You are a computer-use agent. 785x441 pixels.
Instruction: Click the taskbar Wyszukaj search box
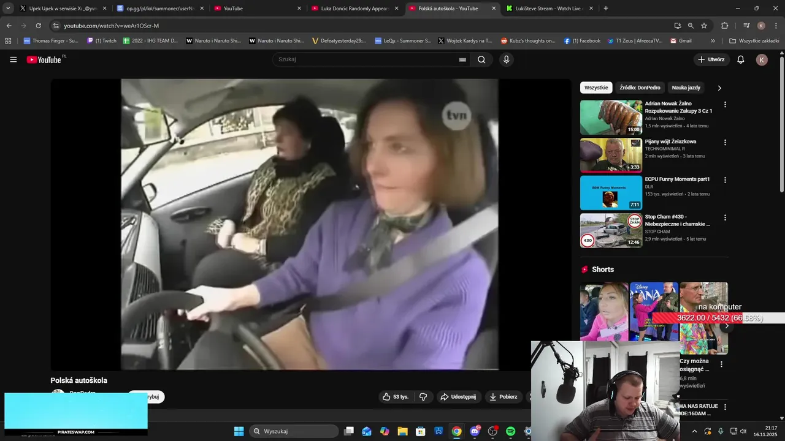coord(294,431)
